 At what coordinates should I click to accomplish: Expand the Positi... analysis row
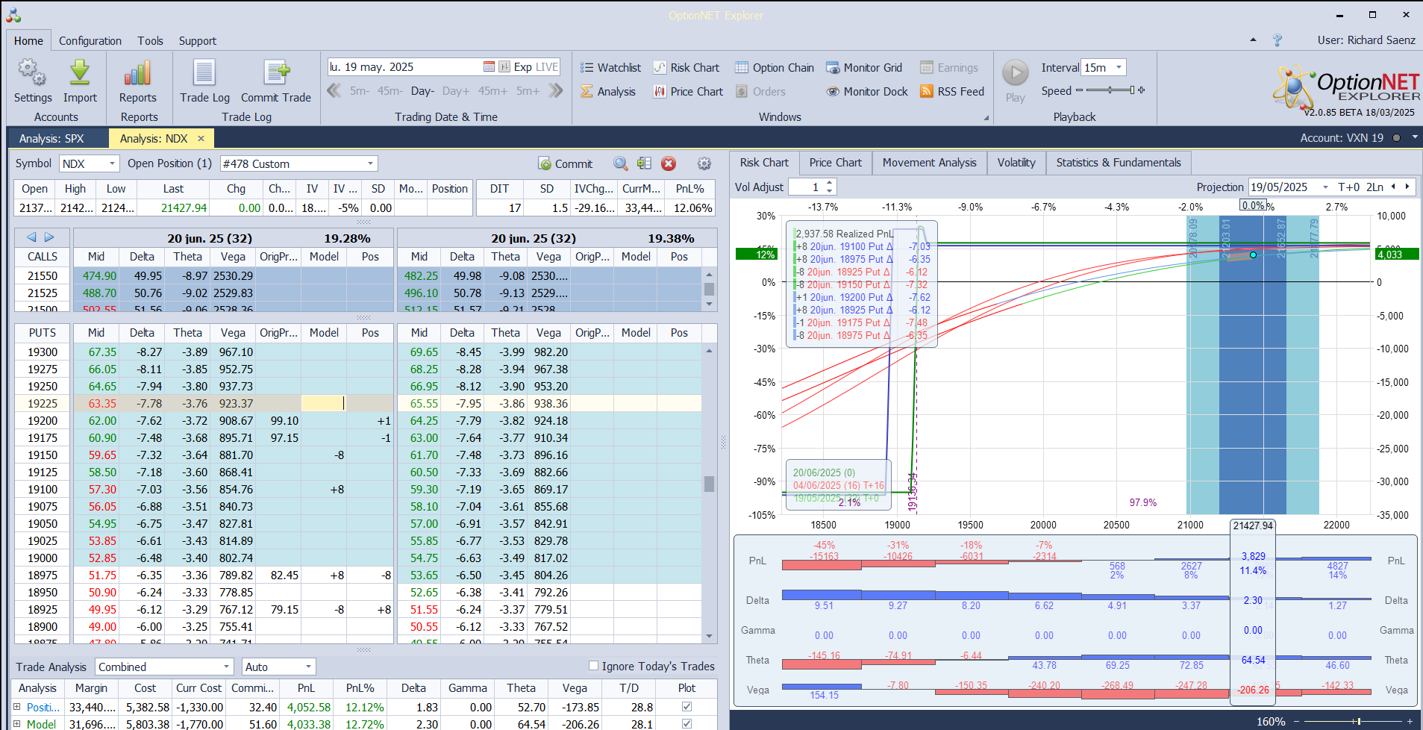click(17, 707)
